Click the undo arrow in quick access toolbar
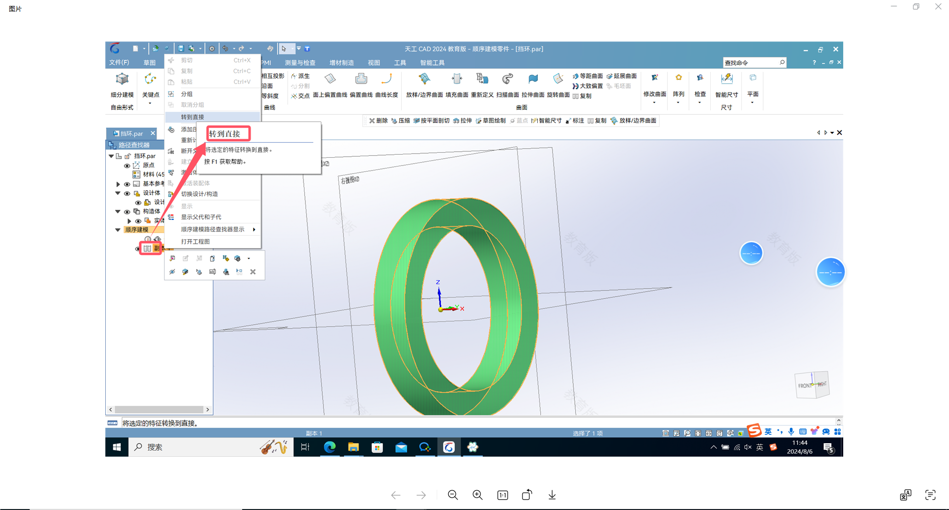This screenshot has width=949, height=510. point(225,48)
